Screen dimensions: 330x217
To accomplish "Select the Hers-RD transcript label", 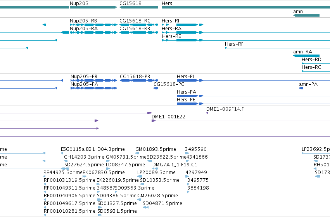I will pyautogui.click(x=311, y=60).
